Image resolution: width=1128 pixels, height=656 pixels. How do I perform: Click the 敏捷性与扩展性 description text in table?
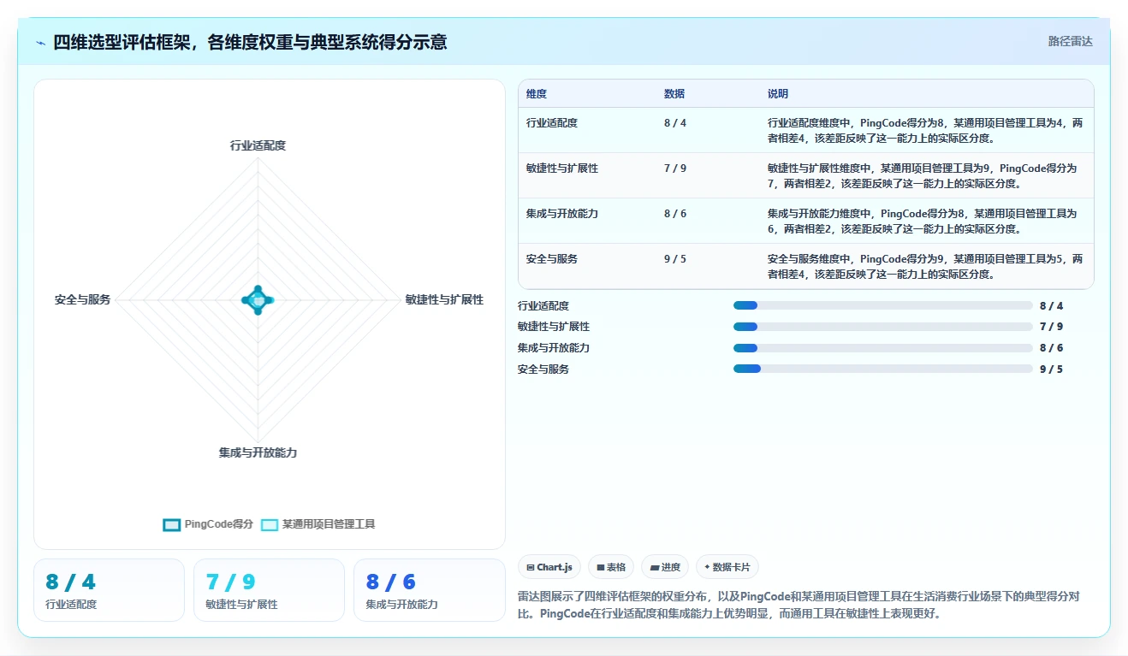click(x=923, y=175)
